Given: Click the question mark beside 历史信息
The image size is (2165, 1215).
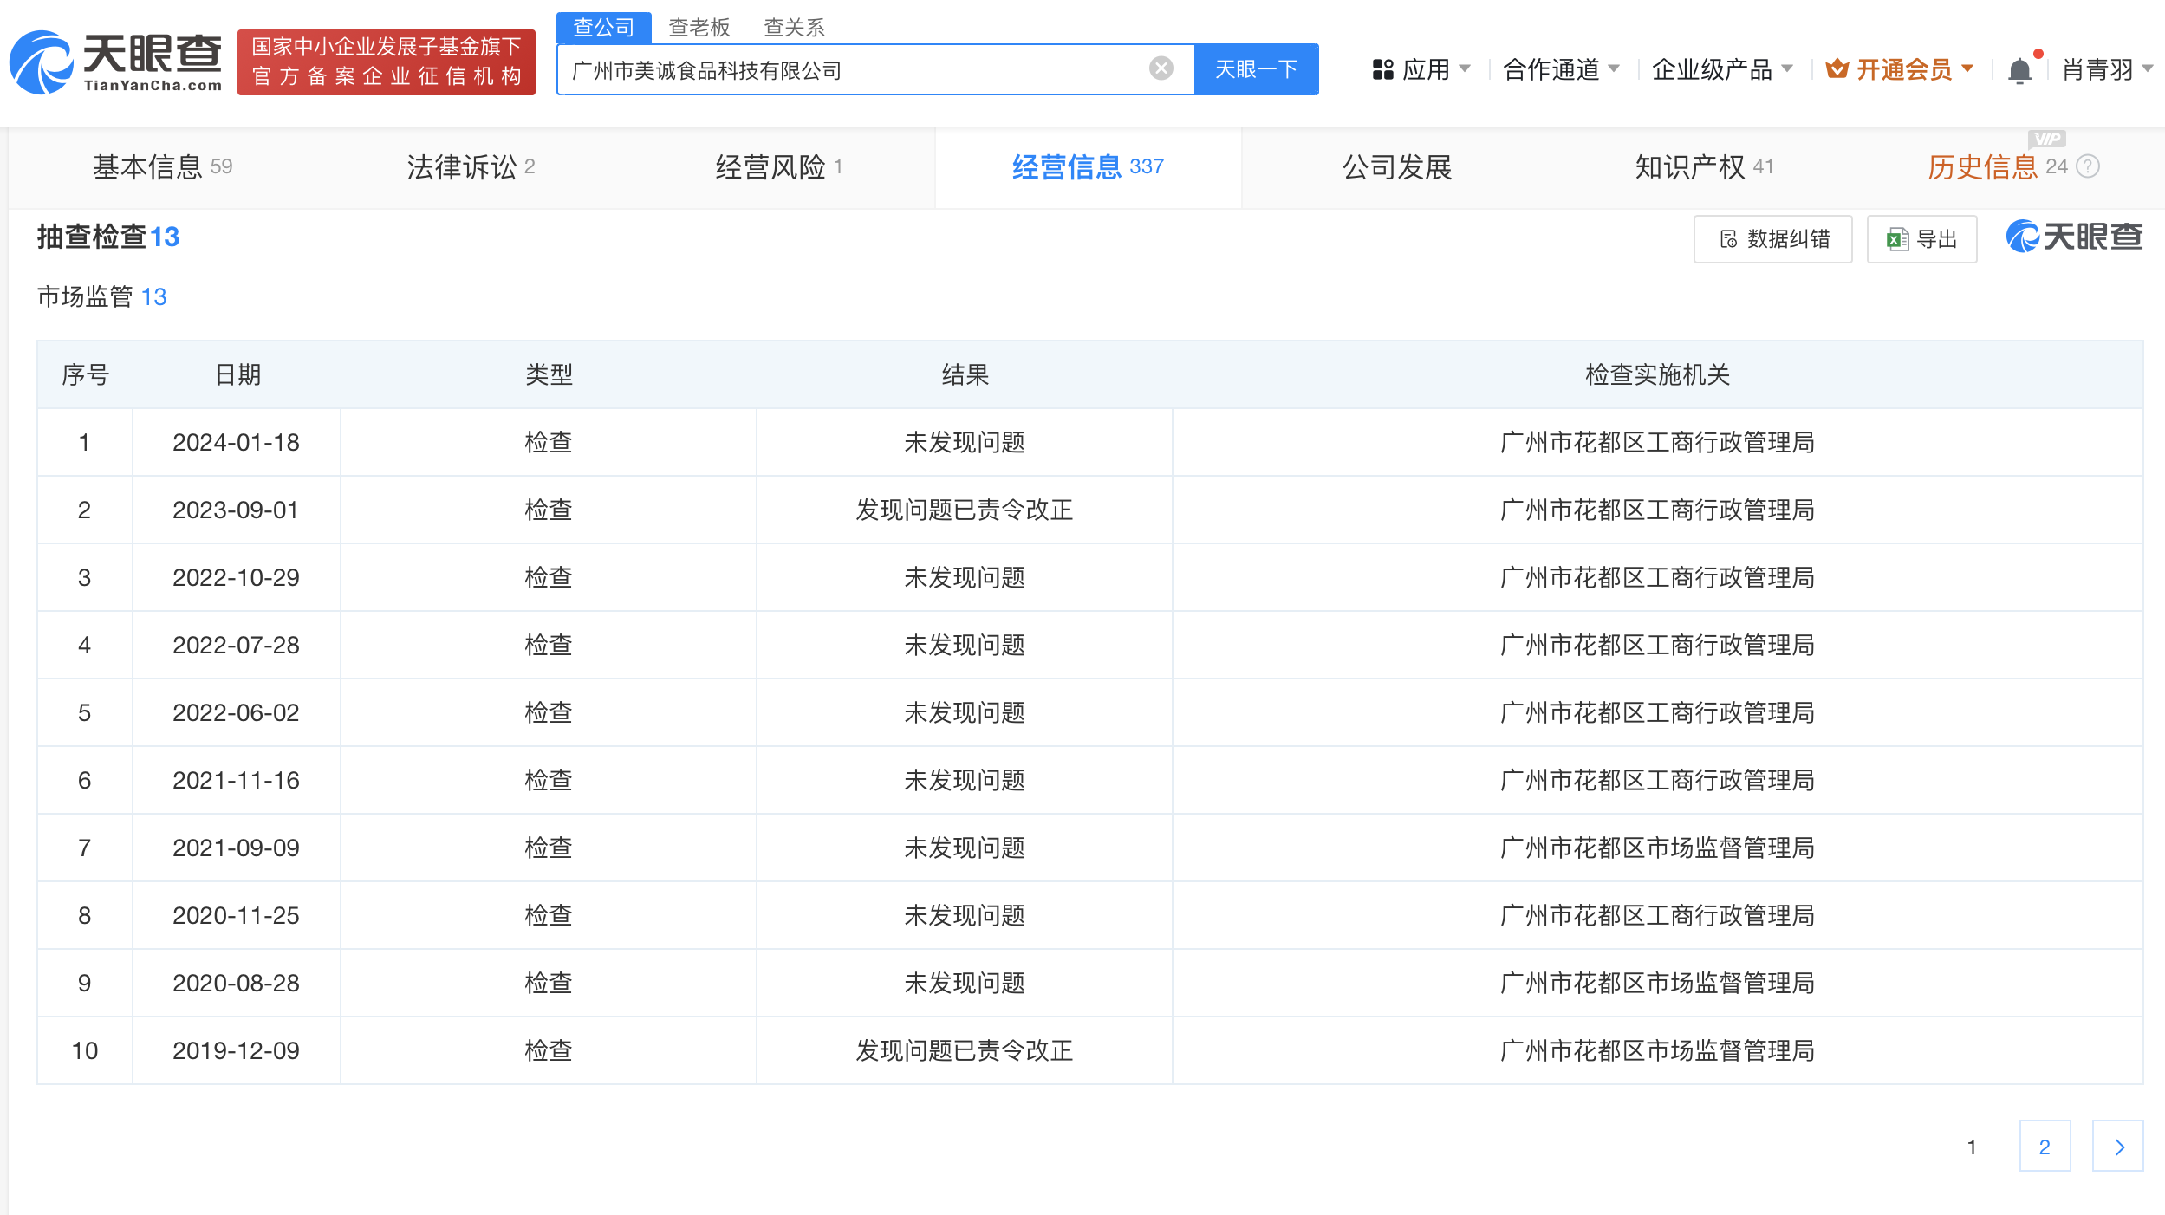Looking at the screenshot, I should 2085,167.
